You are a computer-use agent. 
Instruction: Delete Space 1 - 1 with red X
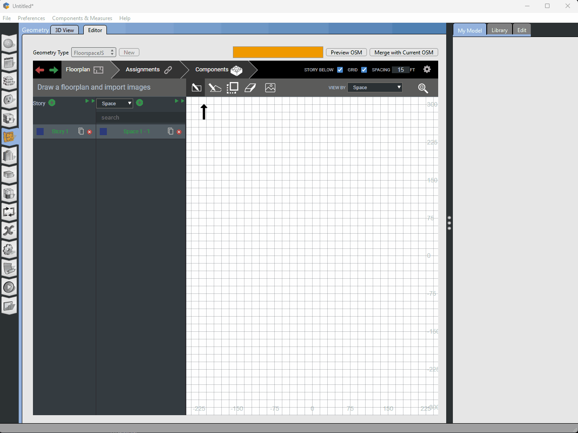[179, 132]
